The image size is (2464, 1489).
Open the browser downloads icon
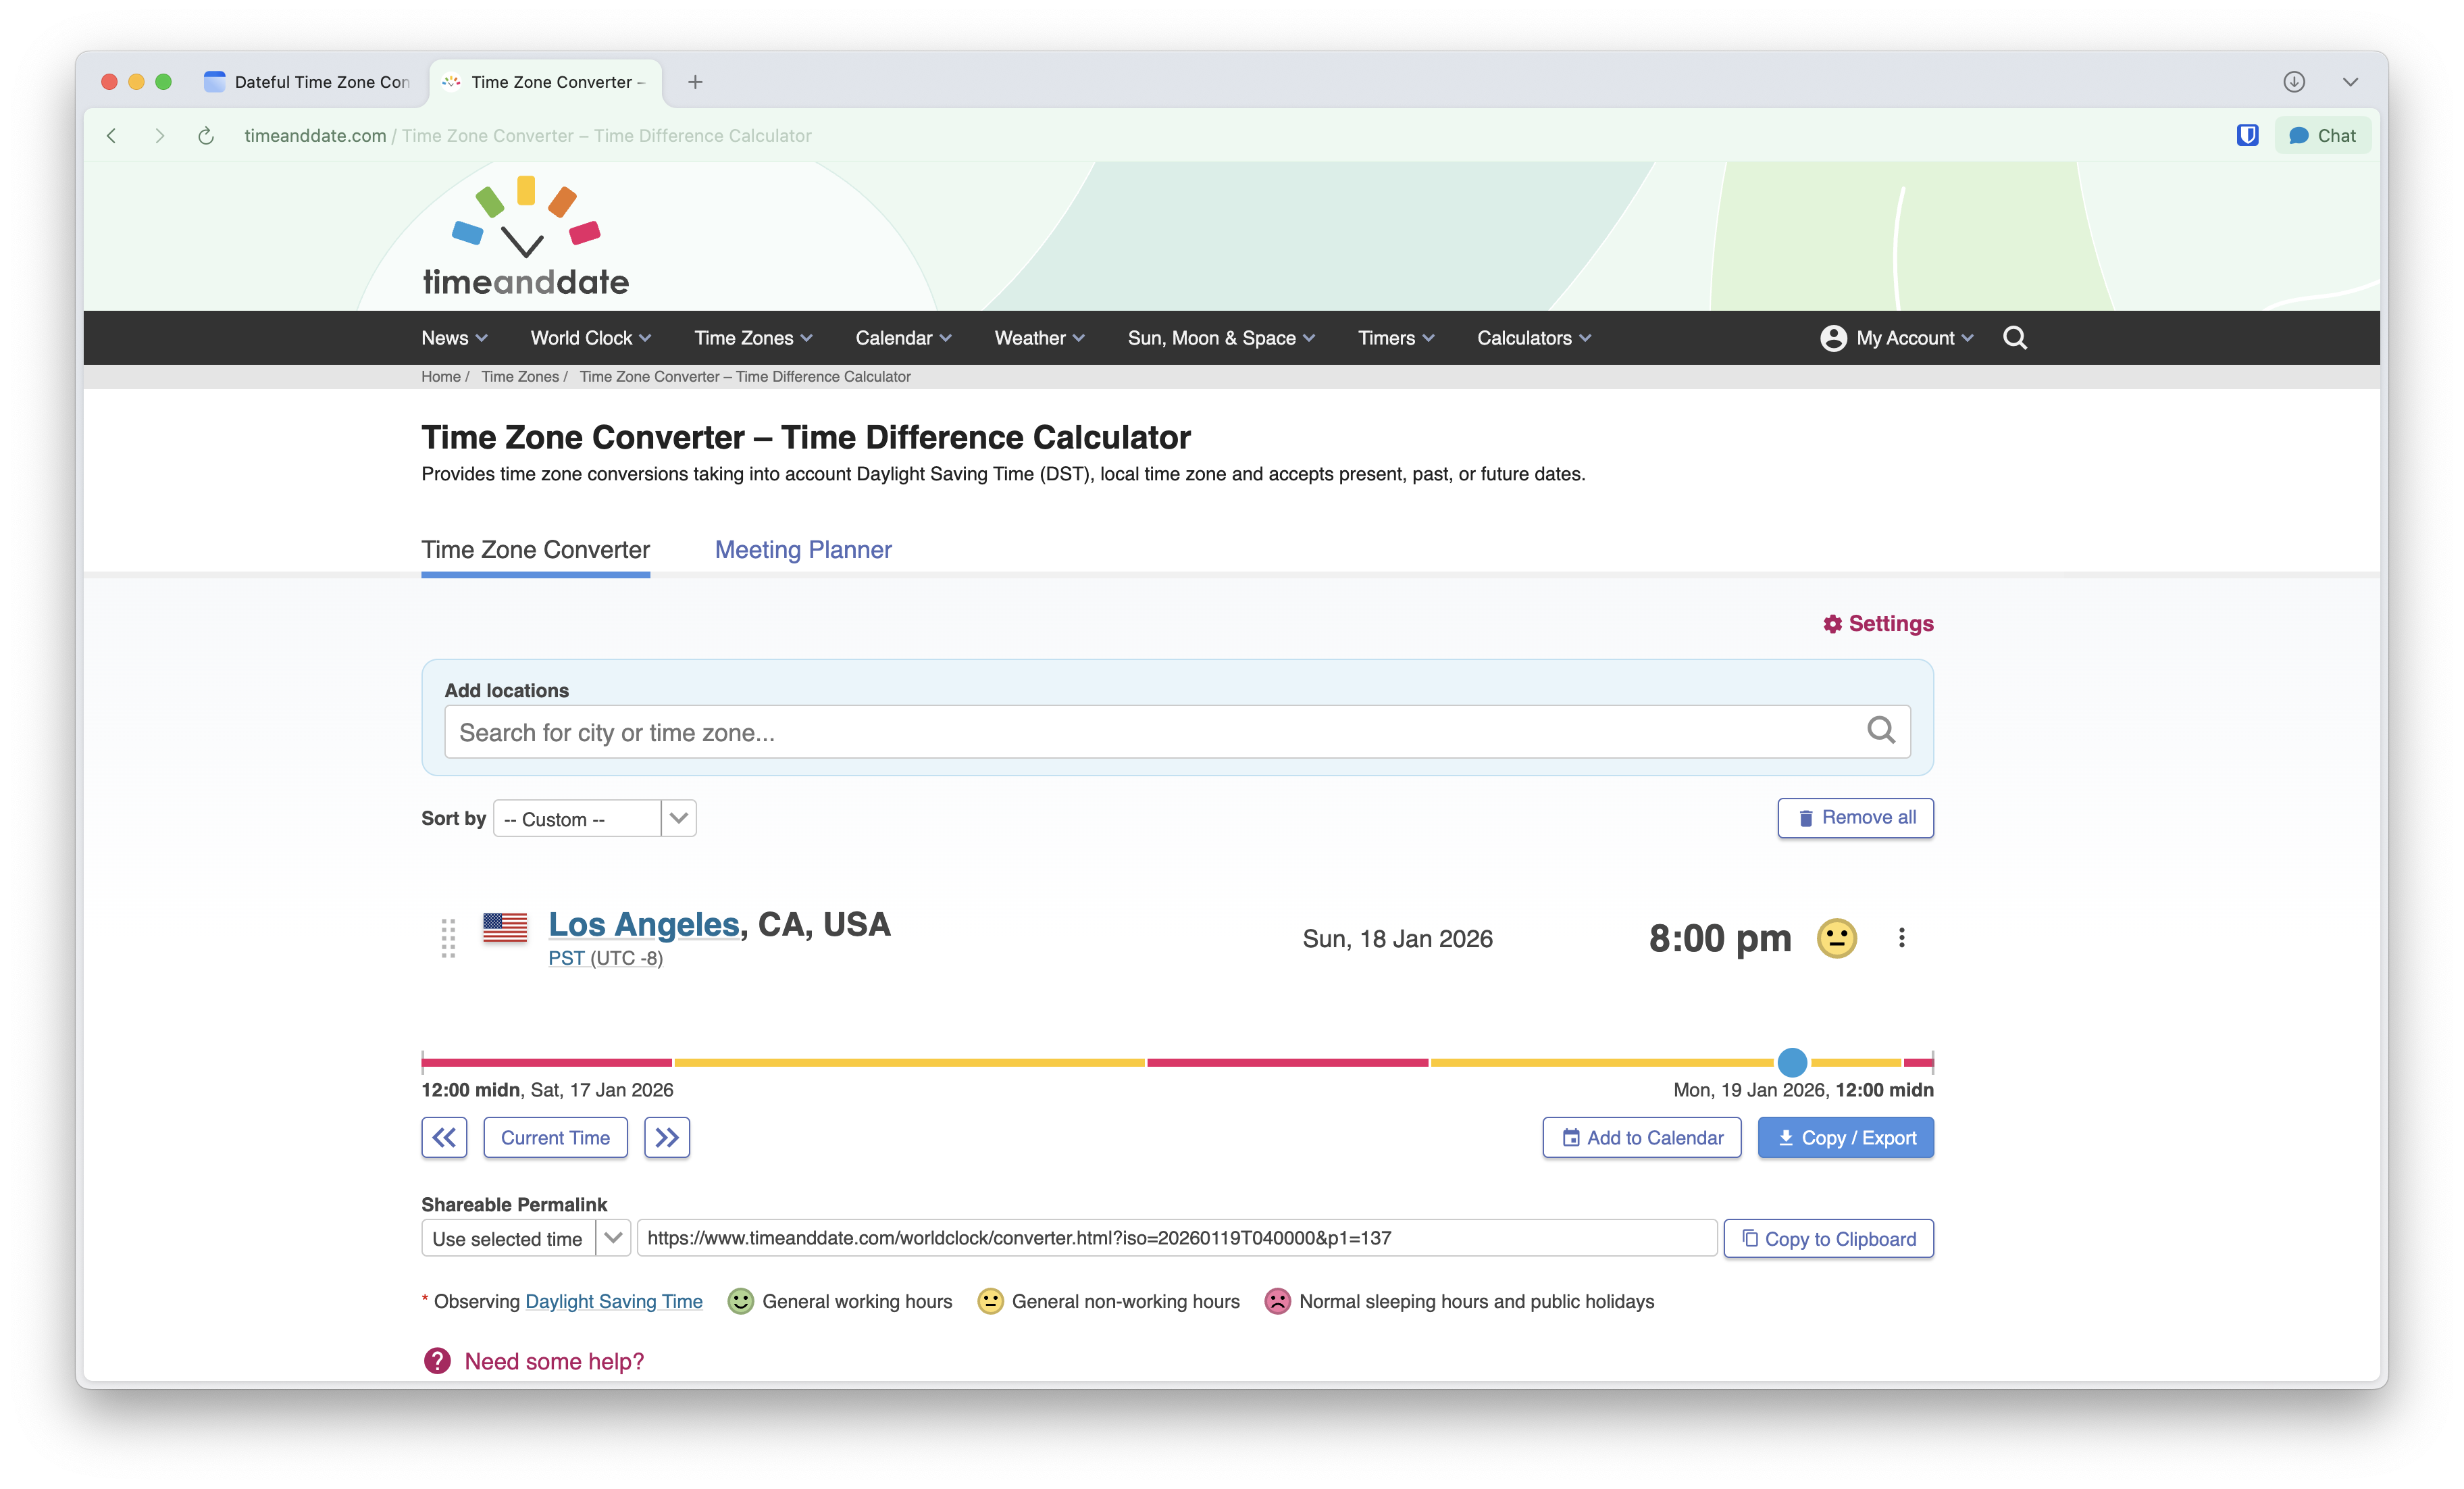[x=2294, y=82]
